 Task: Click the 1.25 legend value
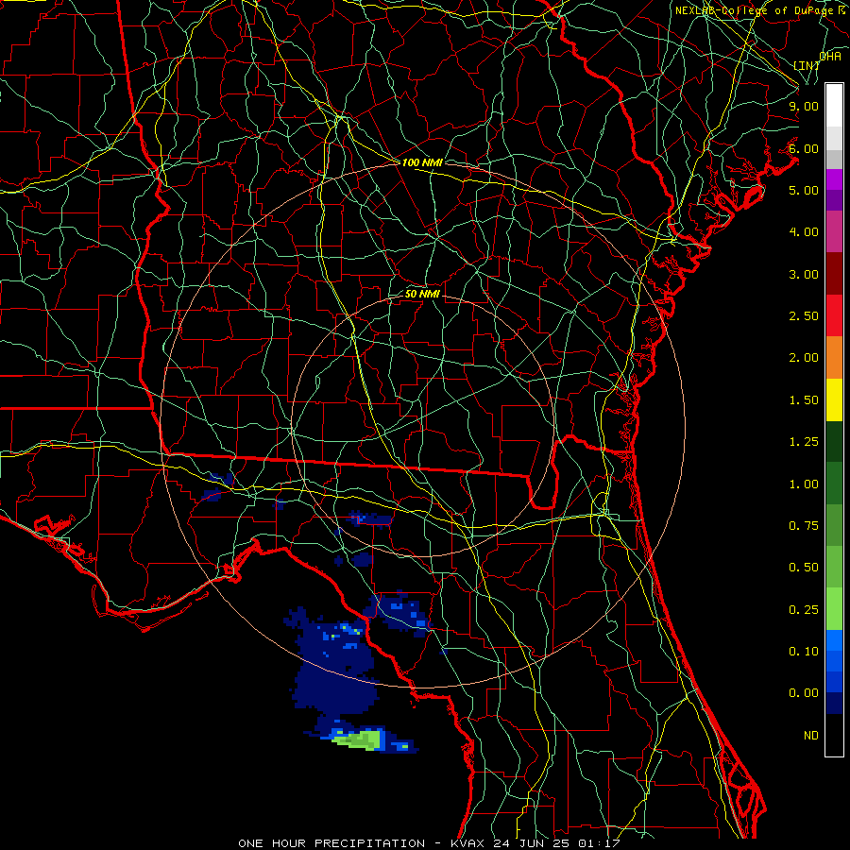804,442
